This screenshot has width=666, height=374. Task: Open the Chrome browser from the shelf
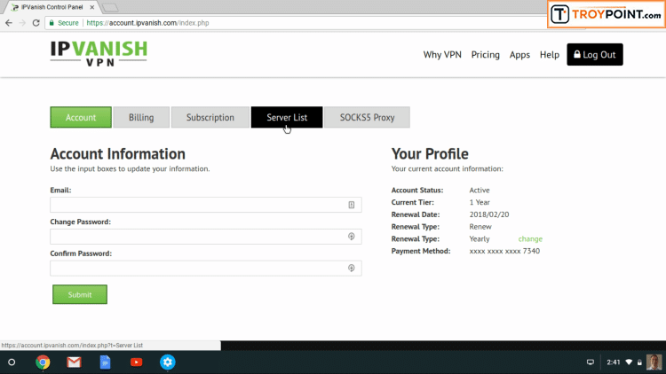click(x=43, y=362)
